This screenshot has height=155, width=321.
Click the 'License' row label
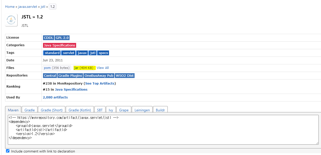pyautogui.click(x=13, y=38)
